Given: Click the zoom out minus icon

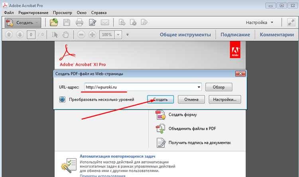Looking at the screenshot, I should [81, 35].
